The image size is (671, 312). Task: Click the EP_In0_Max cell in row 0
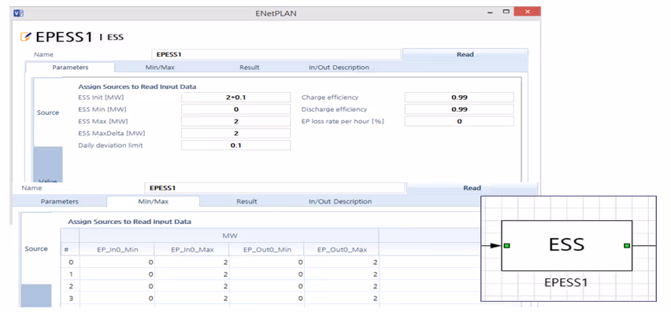191,262
